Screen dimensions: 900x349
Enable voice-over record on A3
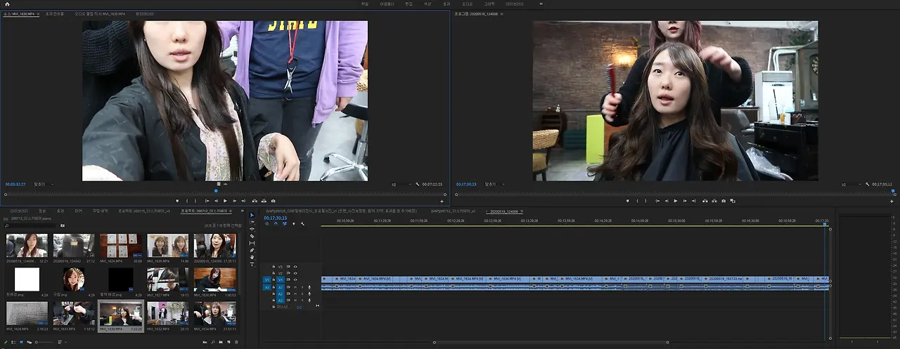(x=309, y=300)
